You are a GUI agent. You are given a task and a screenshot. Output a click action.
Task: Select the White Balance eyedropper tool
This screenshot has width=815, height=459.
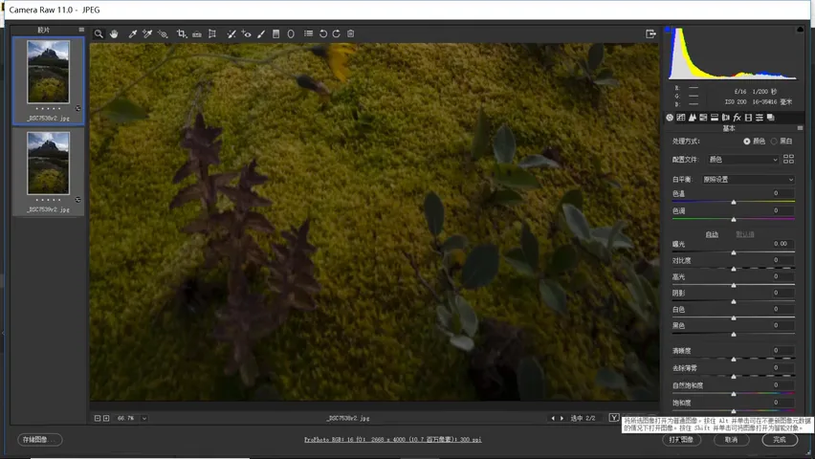133,33
